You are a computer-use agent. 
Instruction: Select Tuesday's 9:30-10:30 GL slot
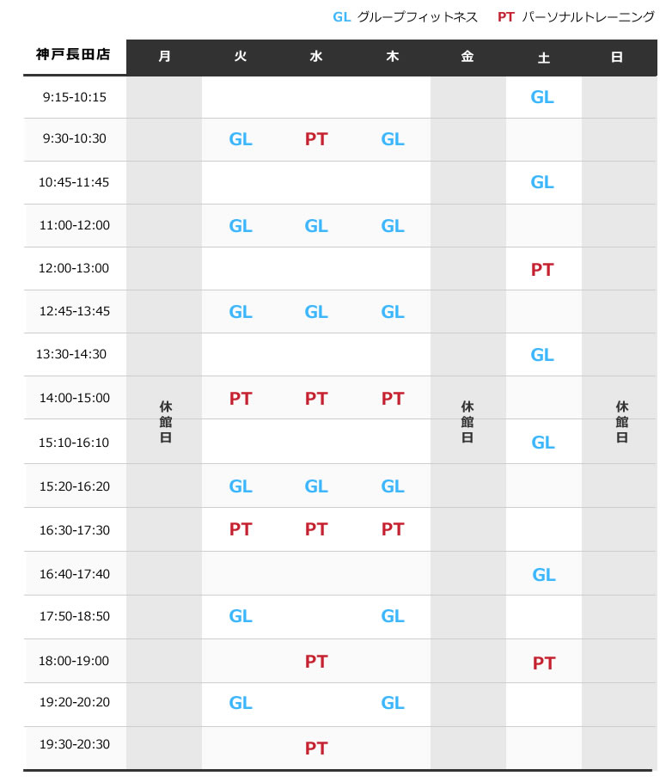coord(241,139)
